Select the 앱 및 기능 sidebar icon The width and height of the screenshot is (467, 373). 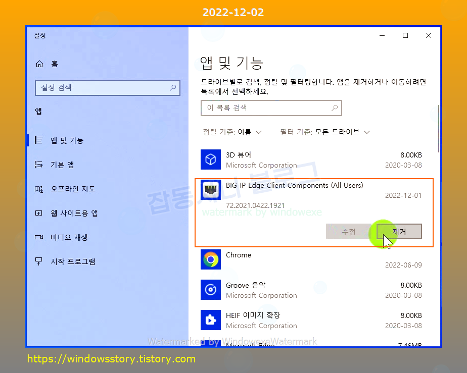39,140
